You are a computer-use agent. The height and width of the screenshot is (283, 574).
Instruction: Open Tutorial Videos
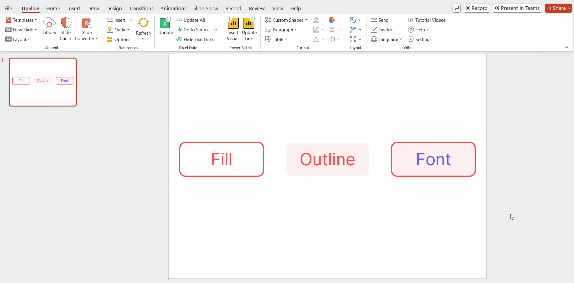click(x=427, y=20)
